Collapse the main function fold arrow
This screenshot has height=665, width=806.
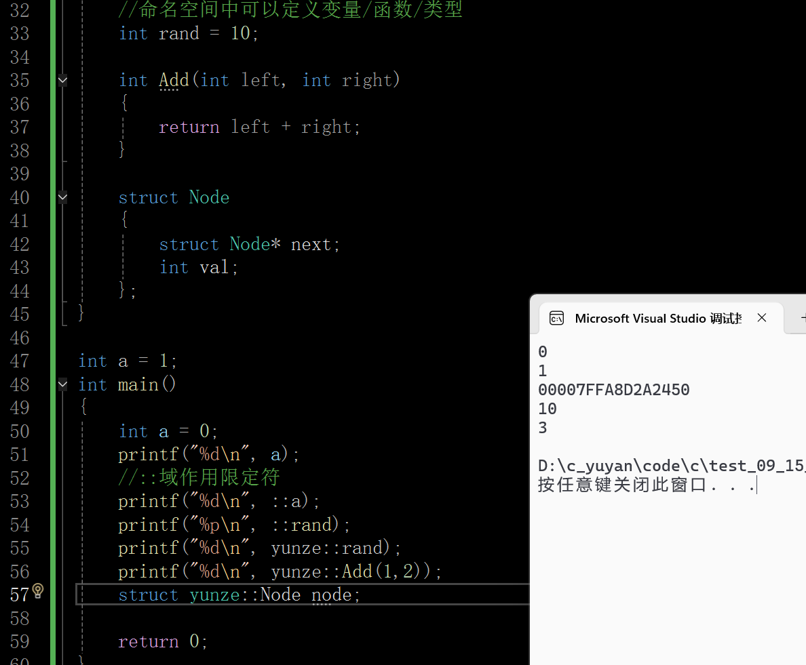(x=62, y=384)
